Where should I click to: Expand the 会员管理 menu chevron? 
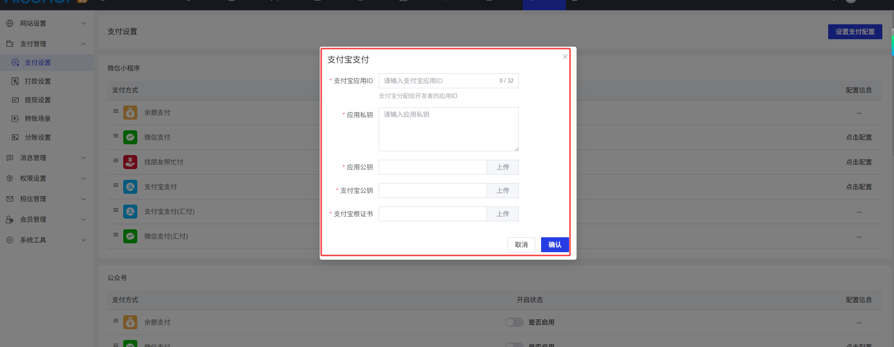point(84,220)
